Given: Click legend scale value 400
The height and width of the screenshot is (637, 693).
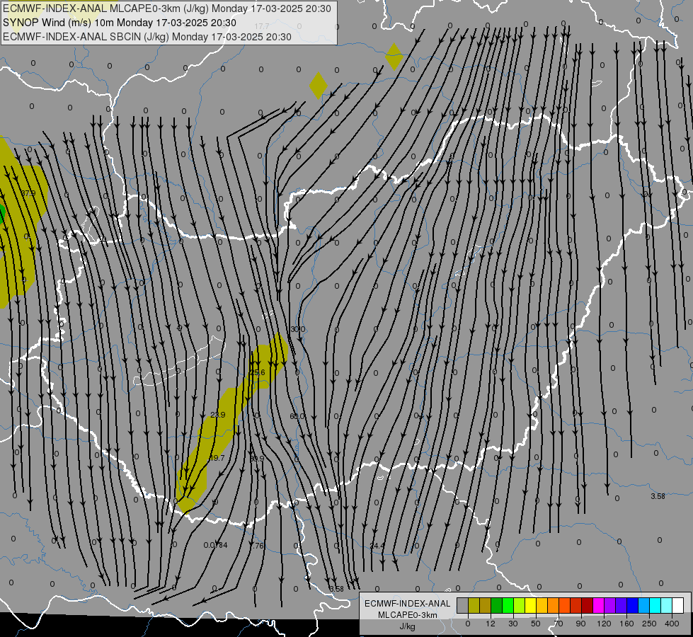Looking at the screenshot, I should pos(672,624).
